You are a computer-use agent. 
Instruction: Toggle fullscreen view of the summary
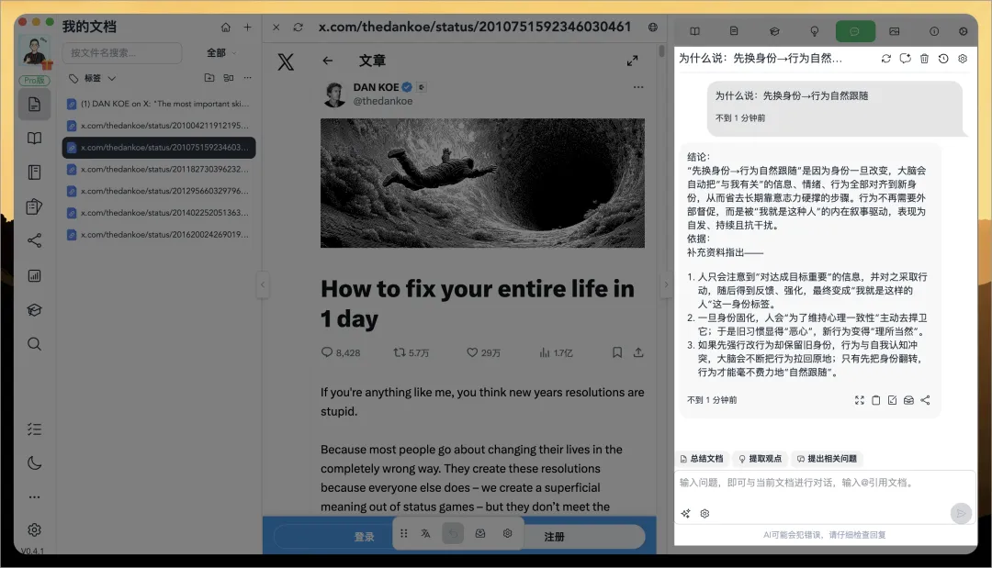tap(859, 399)
